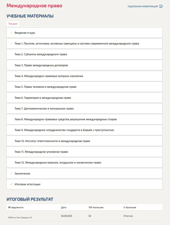170x225 pixels.
Task: Expand Тема 3. Право международных договоров
Action: (41, 65)
